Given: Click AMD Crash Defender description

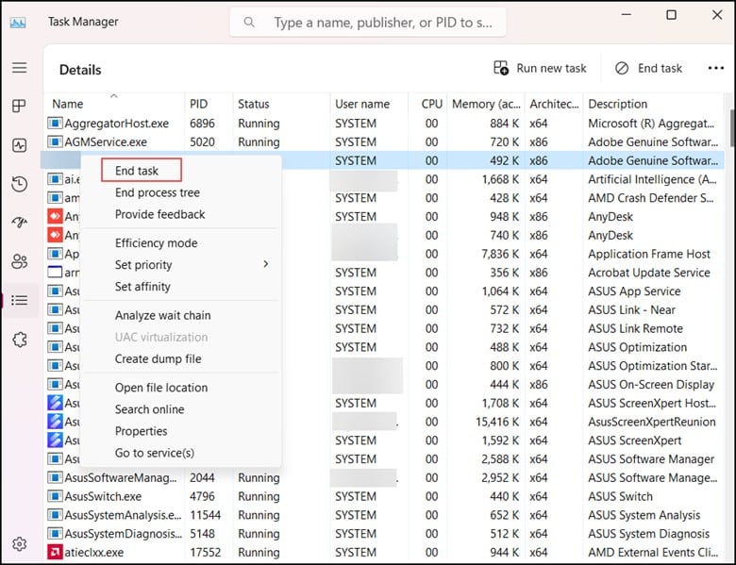Looking at the screenshot, I should tap(651, 198).
